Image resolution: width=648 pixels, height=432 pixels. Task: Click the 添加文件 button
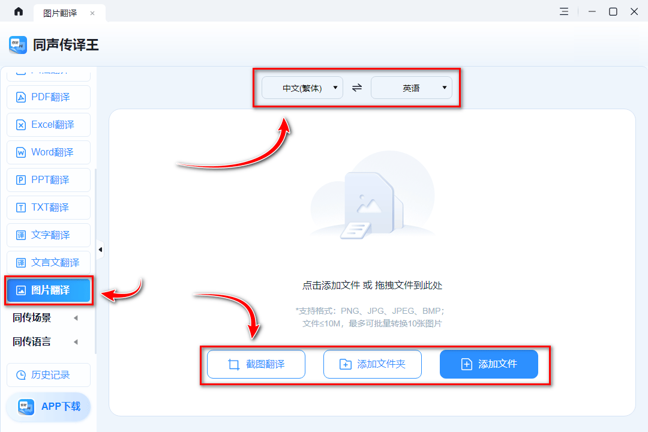coord(489,364)
